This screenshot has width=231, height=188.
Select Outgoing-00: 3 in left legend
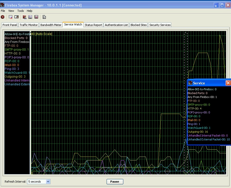tap(15, 76)
